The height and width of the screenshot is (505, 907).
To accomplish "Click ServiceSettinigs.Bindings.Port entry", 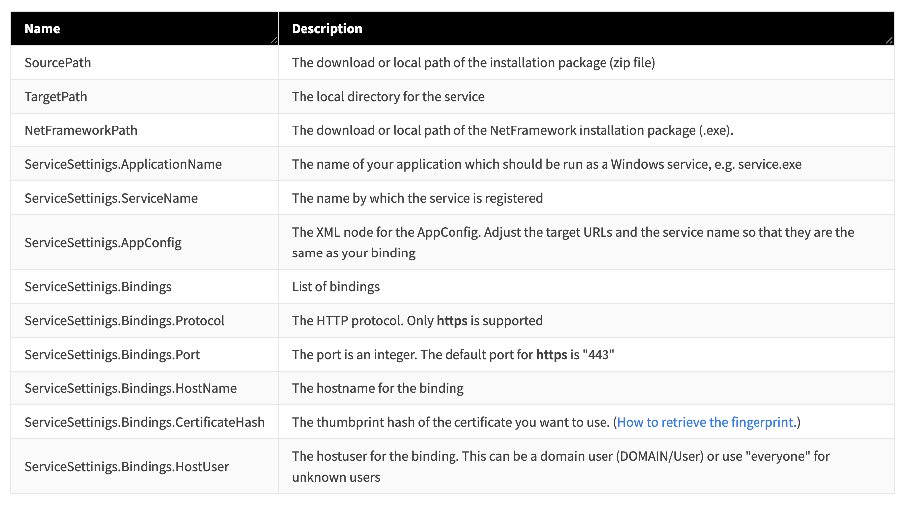I will (112, 355).
